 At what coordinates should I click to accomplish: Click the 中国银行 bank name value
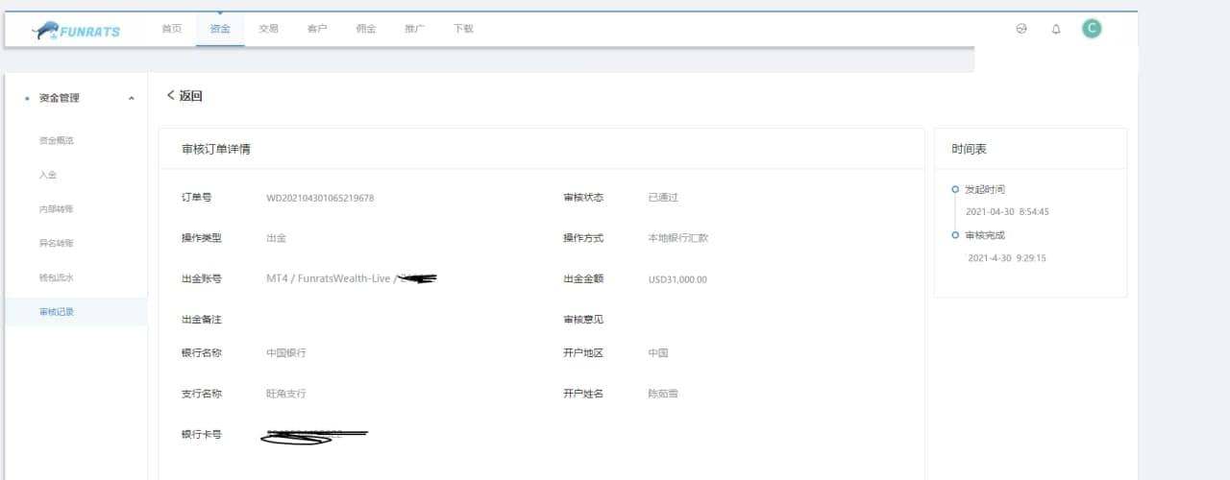click(286, 353)
